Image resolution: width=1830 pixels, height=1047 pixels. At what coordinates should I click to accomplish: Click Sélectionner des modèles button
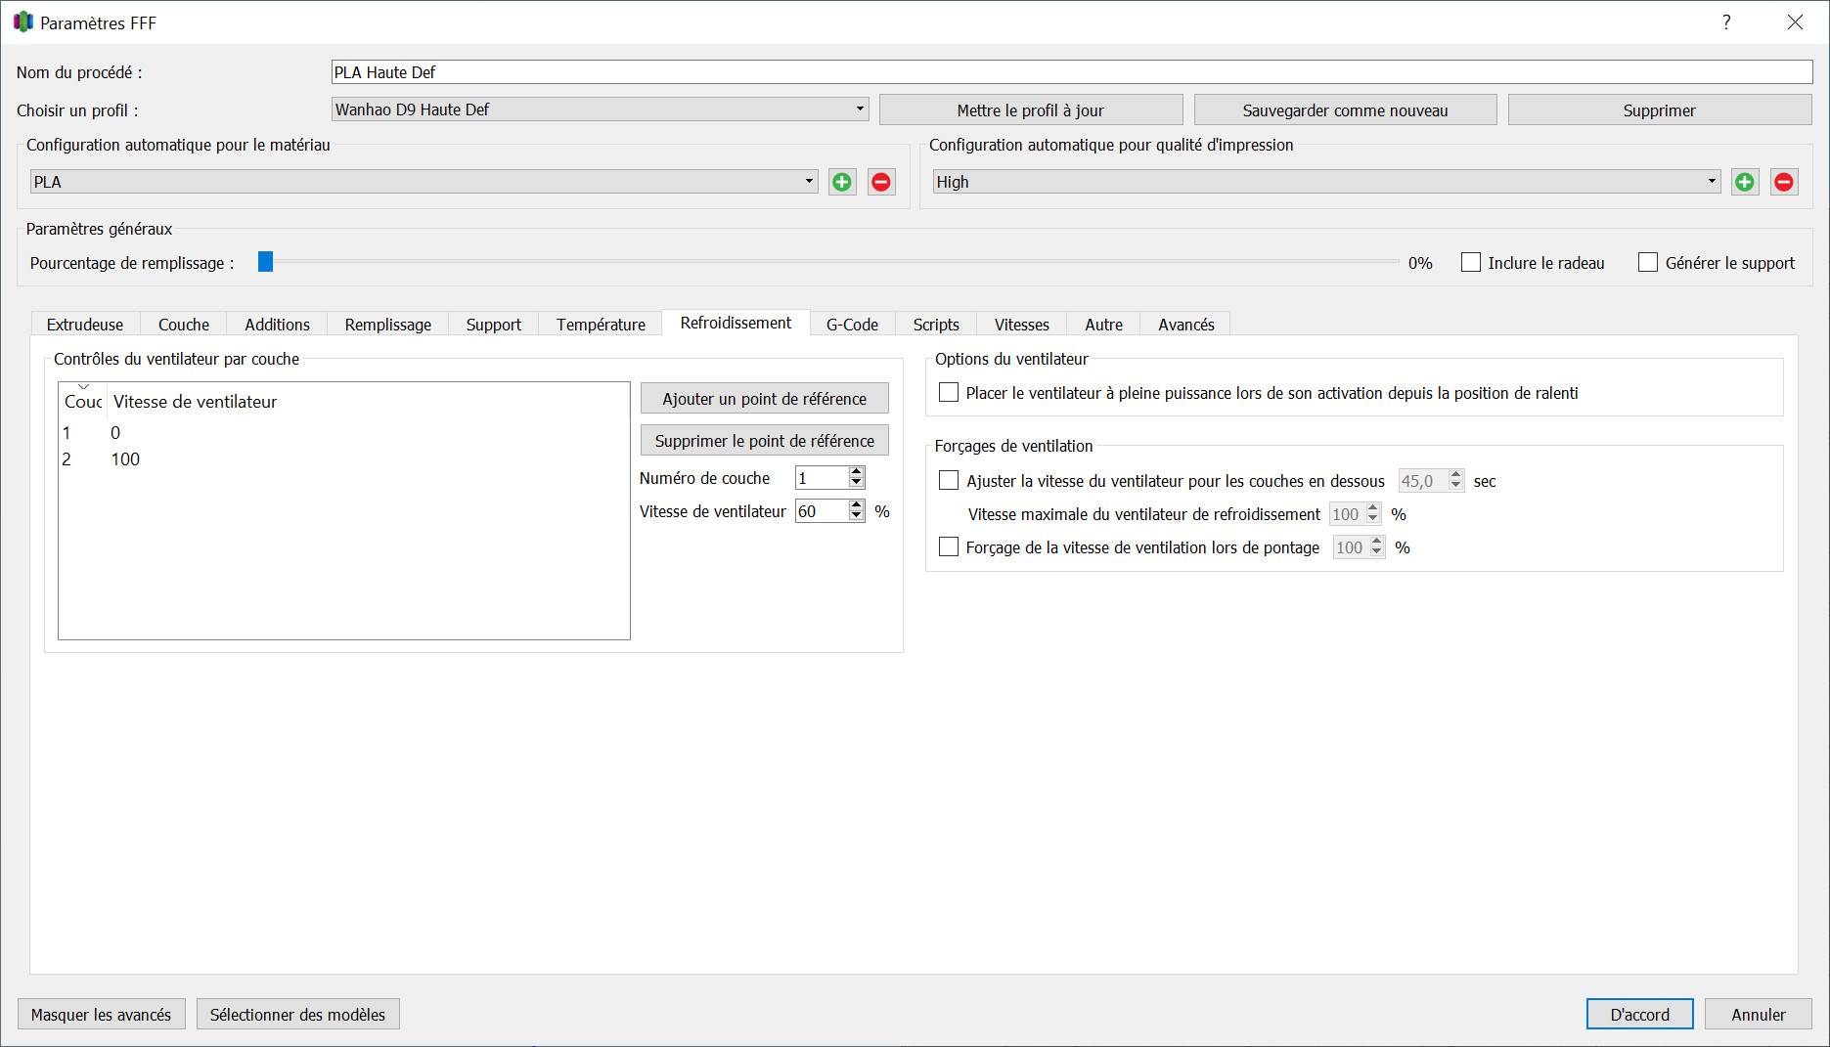[x=297, y=1015]
